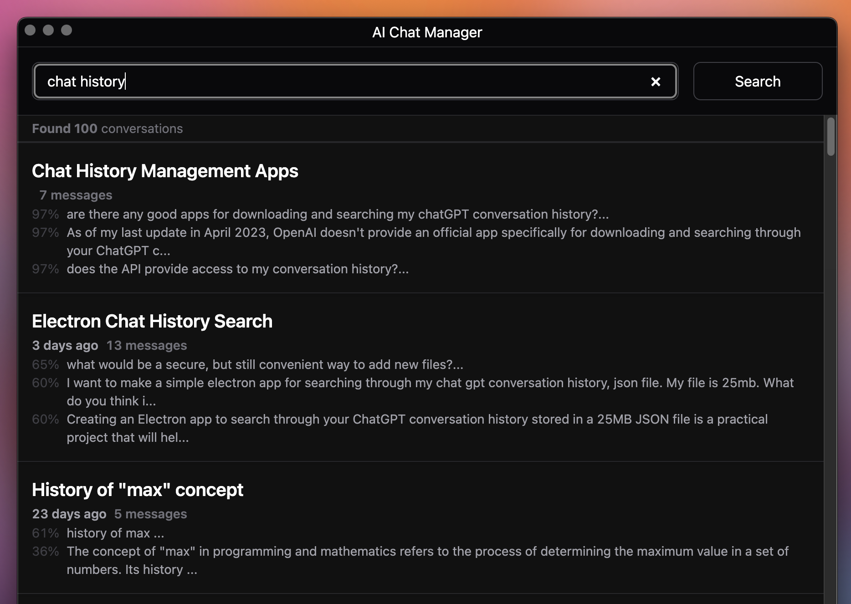Click the 'Found 100 conversations' status text

point(108,128)
